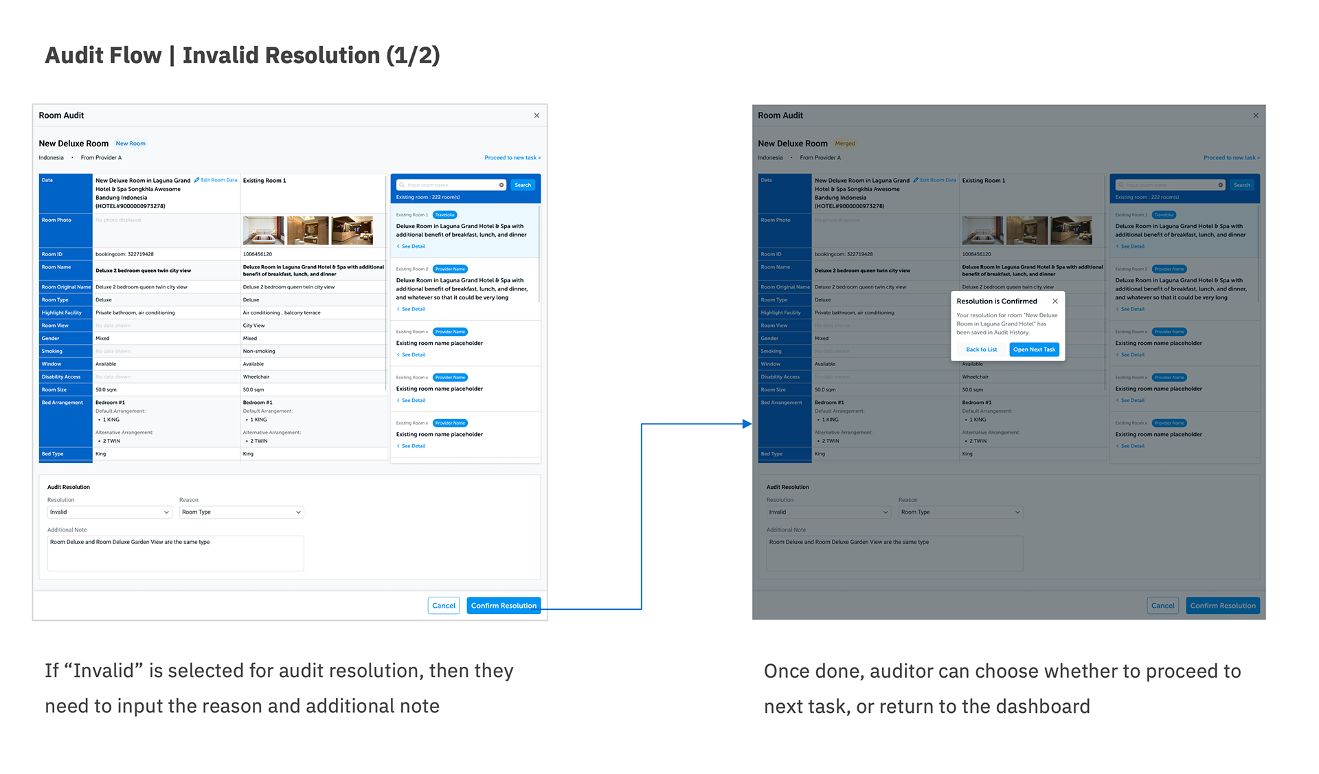Click the Proceed to new task link in the undimmed window
Image resolution: width=1319 pixels, height=774 pixels.
(512, 158)
